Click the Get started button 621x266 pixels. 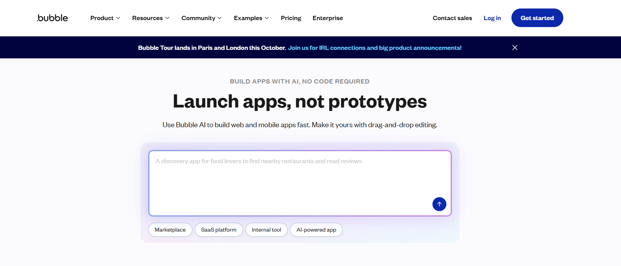537,18
